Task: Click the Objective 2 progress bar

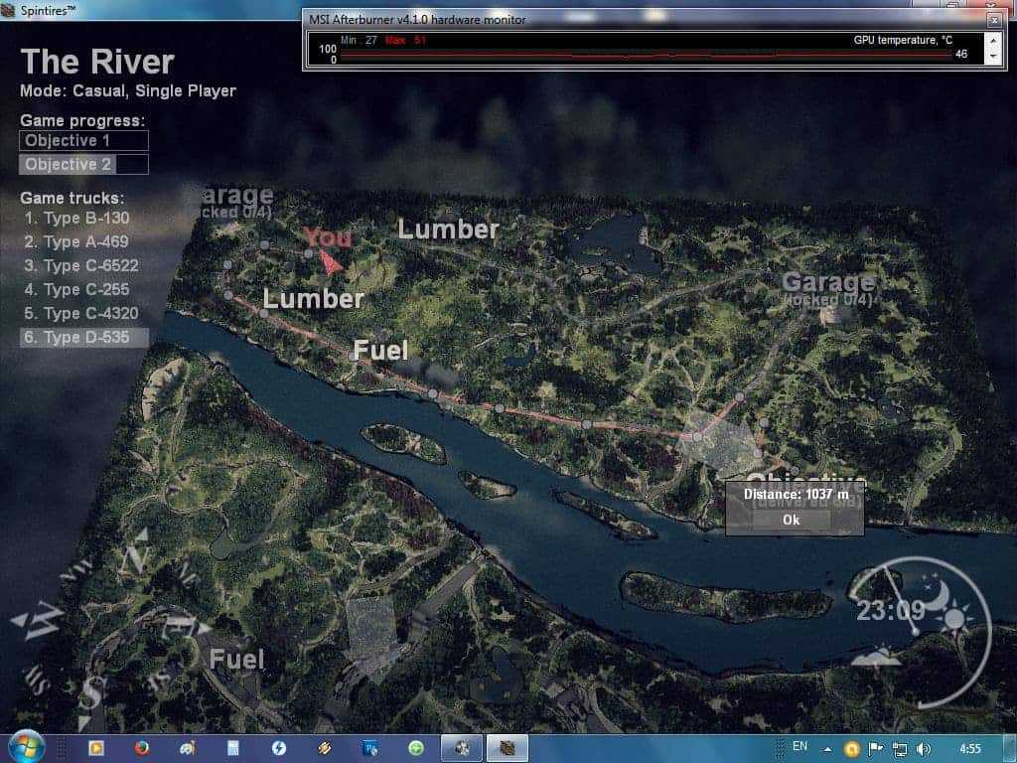Action: [83, 164]
